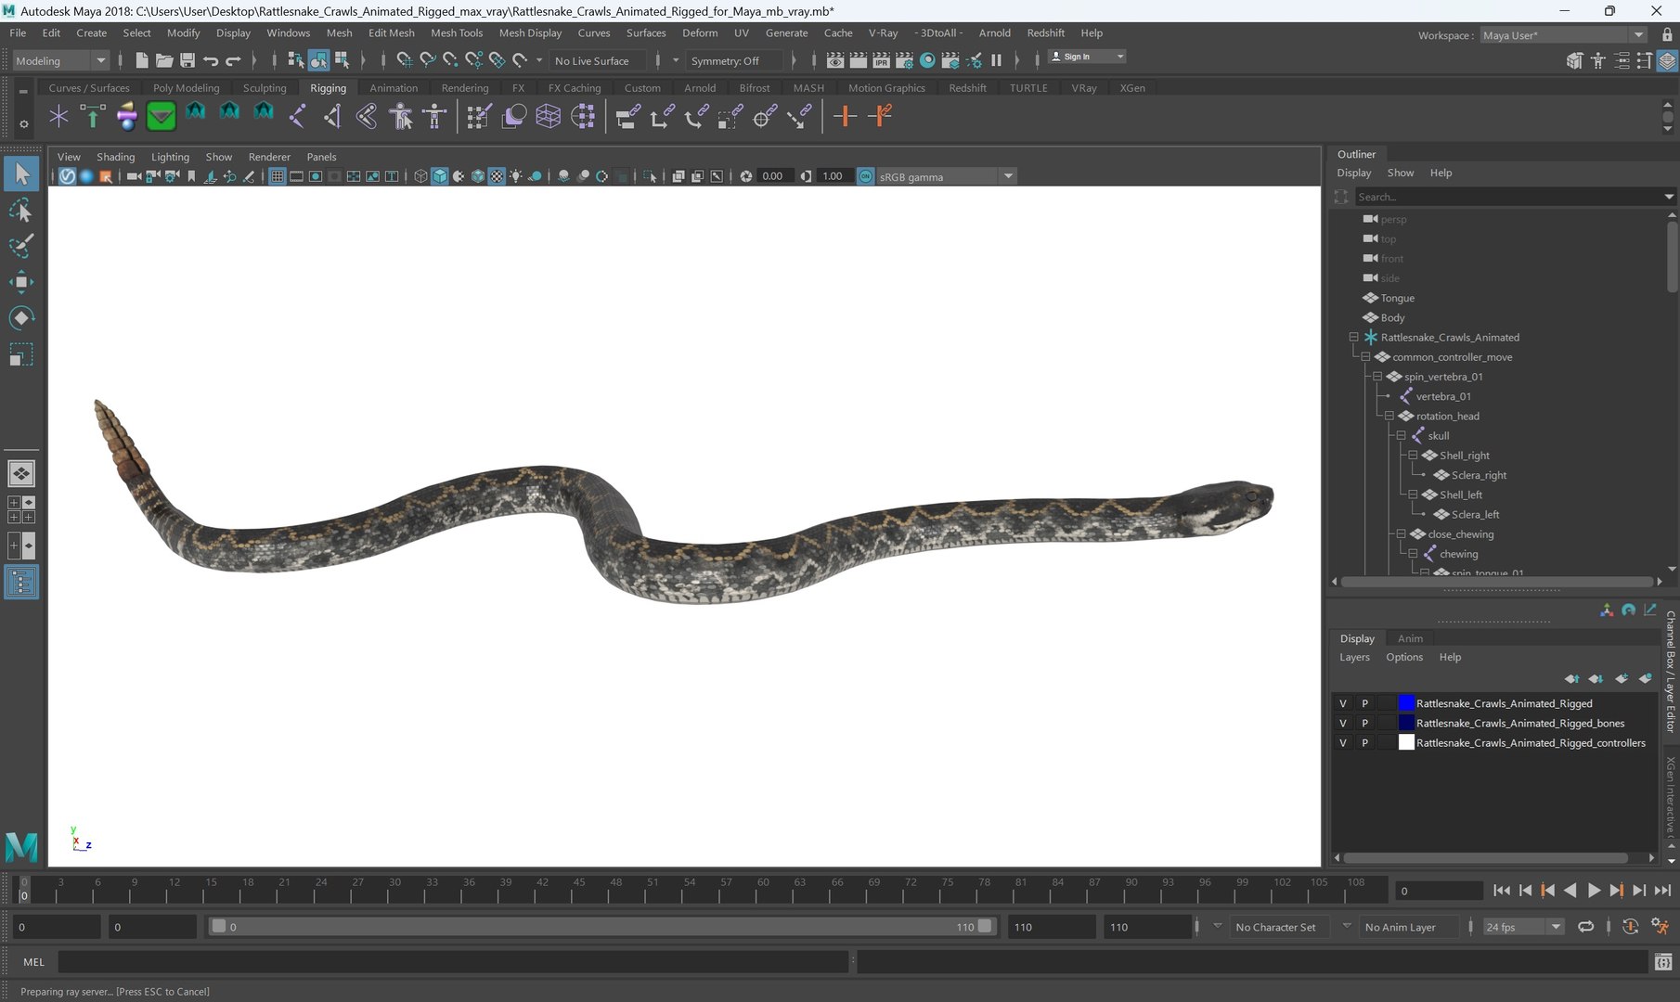The image size is (1680, 1002).
Task: Open the Modeling menu set dropdown
Action: 61,60
